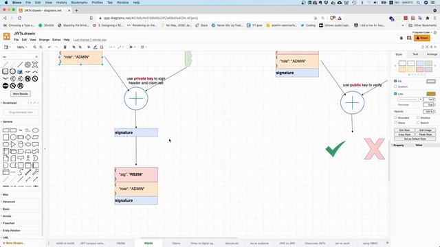Select the ellipse in General shapes
The width and height of the screenshot is (440, 247).
pos(35,130)
